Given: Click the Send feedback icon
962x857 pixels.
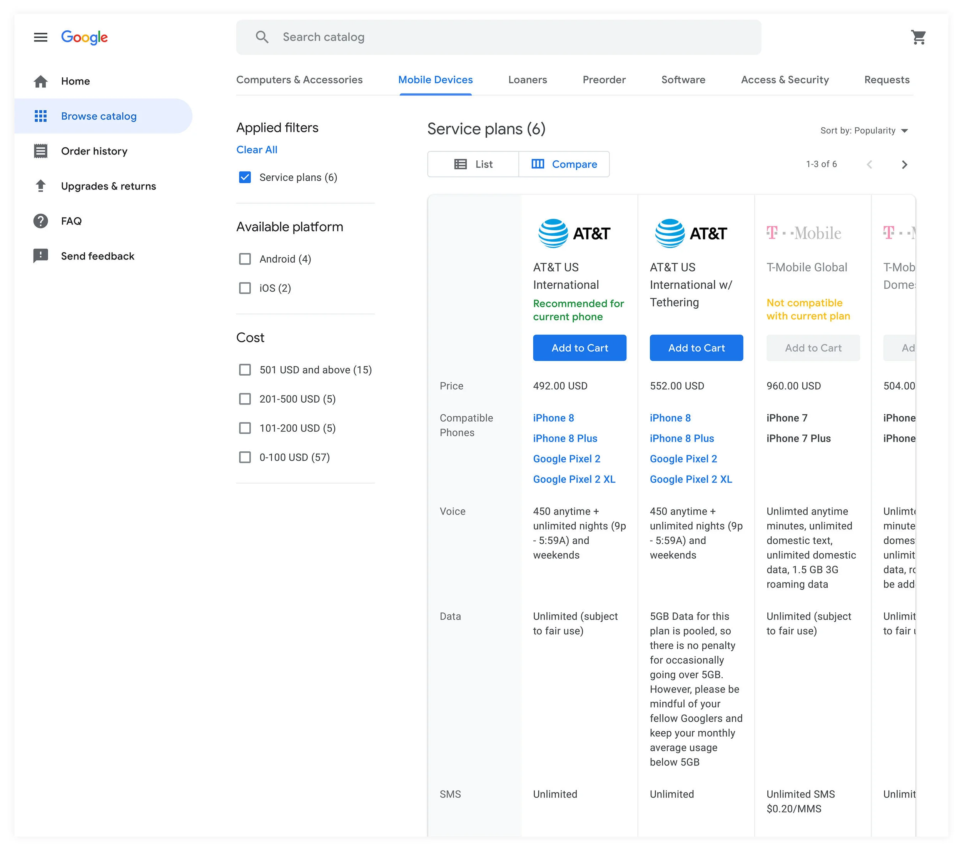Looking at the screenshot, I should tap(40, 256).
